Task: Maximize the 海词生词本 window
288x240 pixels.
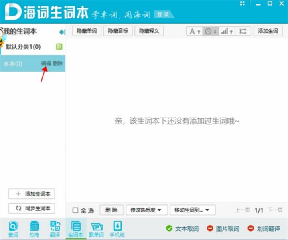Action: [x=270, y=3]
